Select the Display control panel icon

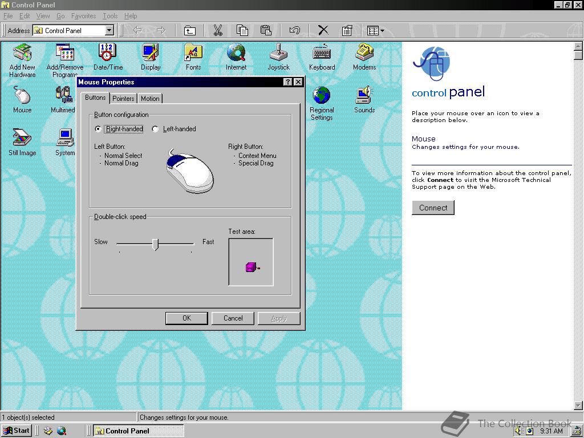click(151, 57)
